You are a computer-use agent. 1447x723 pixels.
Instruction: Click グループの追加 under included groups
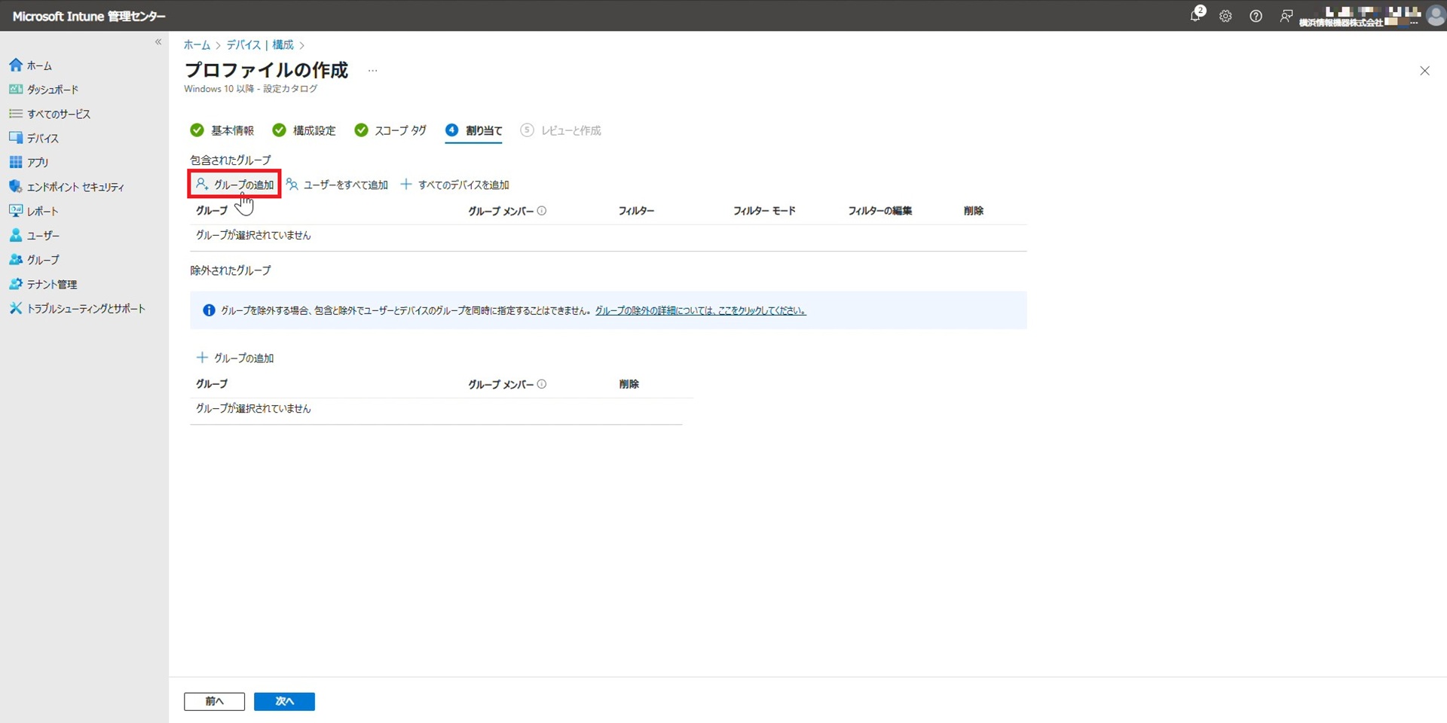(235, 185)
